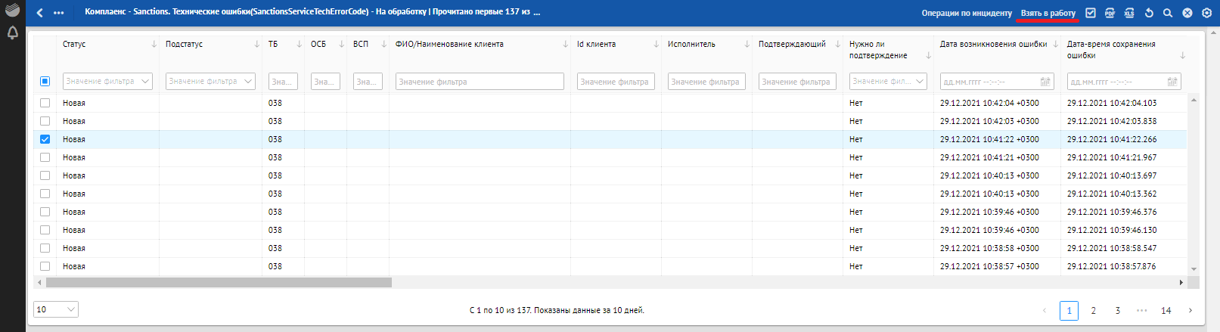Open the Операции по инциденту menu
This screenshot has width=1220, height=332.
(966, 13)
